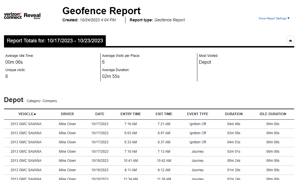Click the 04m 53s duration cell

pyautogui.click(x=234, y=142)
